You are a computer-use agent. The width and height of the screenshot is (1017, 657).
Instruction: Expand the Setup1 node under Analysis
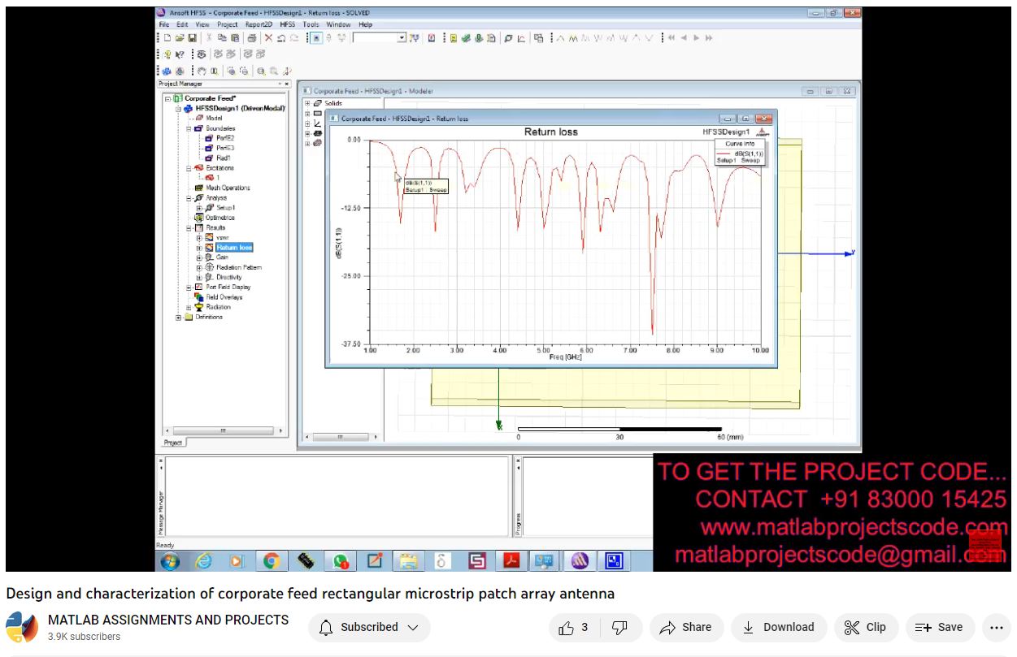[x=199, y=208]
